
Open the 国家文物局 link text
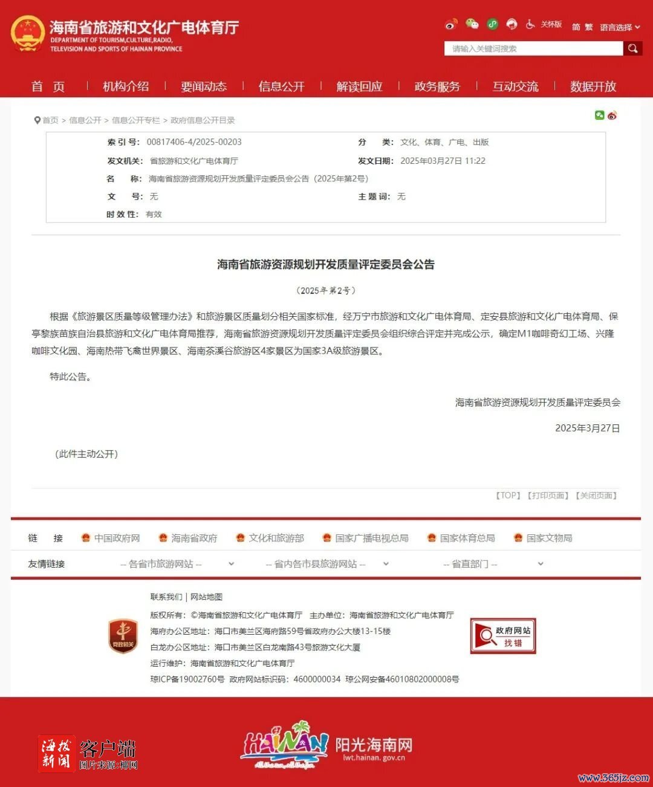[x=549, y=538]
